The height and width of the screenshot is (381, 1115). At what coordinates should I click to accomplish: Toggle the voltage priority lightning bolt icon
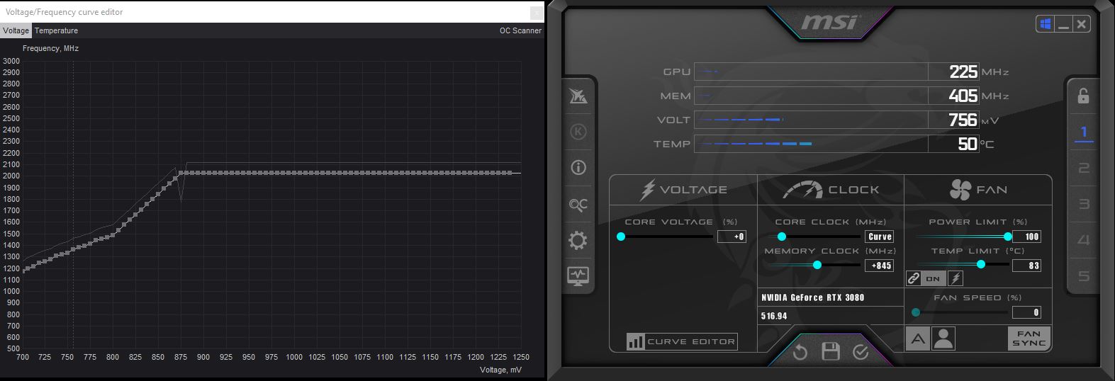tap(956, 278)
